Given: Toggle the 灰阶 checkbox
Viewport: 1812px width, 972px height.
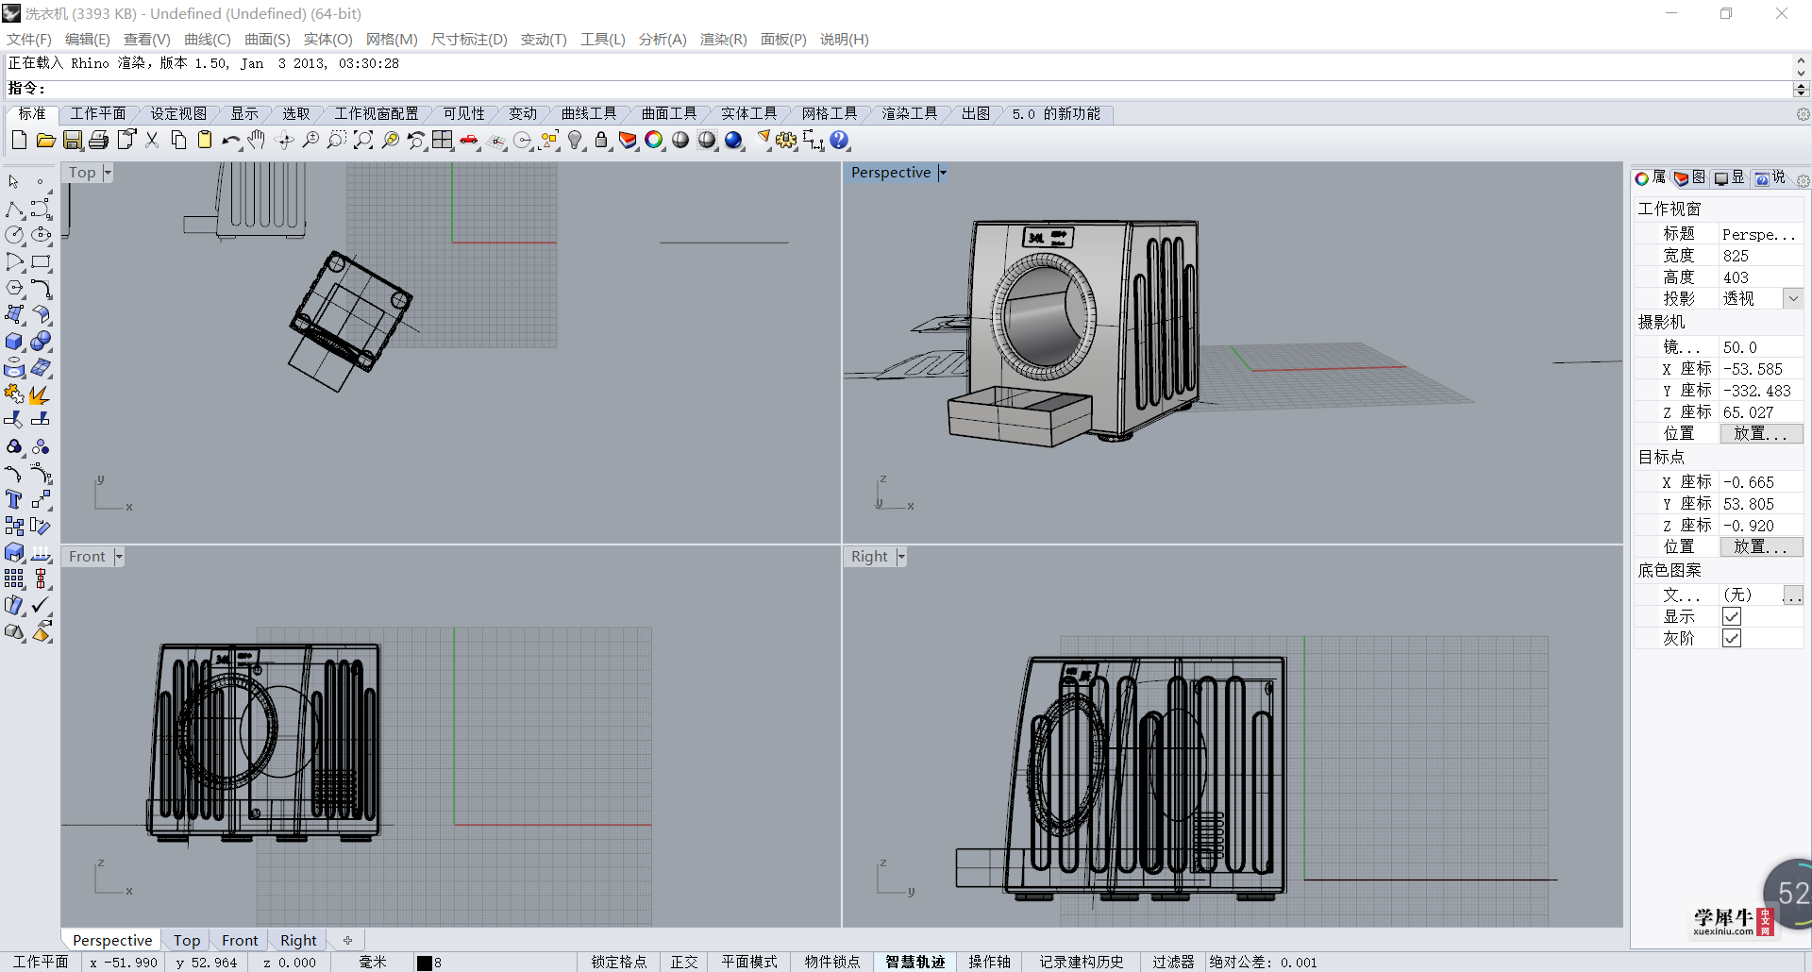Looking at the screenshot, I should tap(1732, 638).
